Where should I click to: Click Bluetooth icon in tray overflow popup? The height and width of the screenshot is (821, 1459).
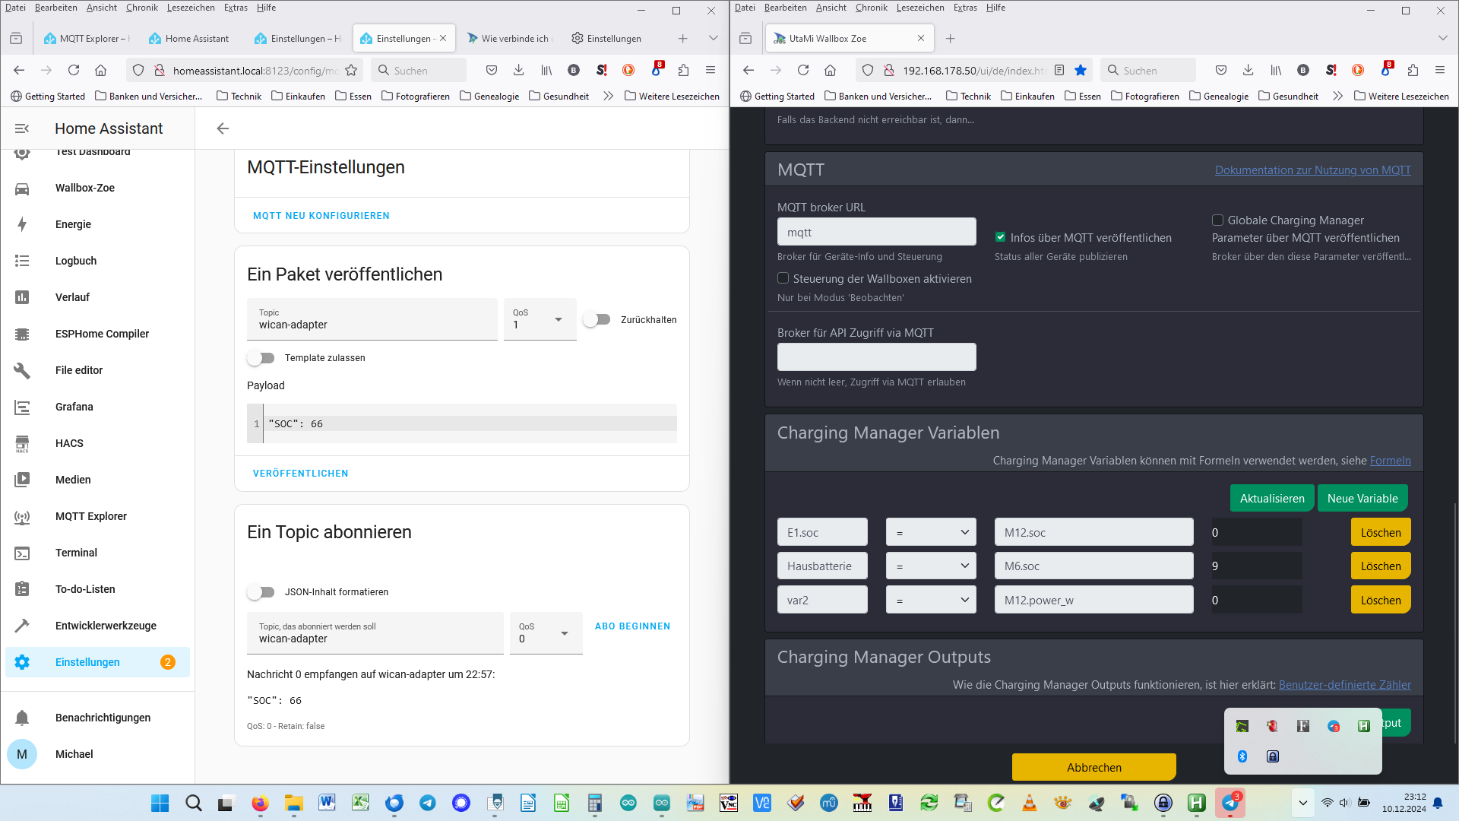(1242, 756)
